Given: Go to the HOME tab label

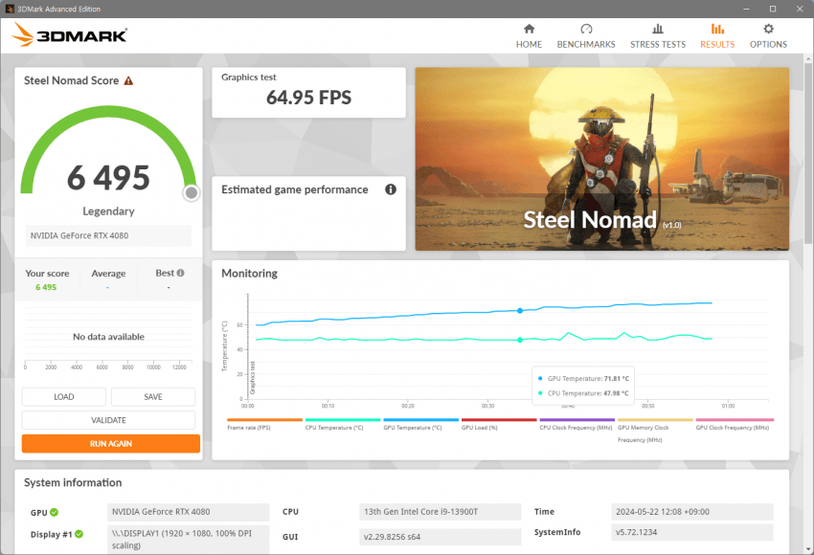Looking at the screenshot, I should [x=529, y=45].
